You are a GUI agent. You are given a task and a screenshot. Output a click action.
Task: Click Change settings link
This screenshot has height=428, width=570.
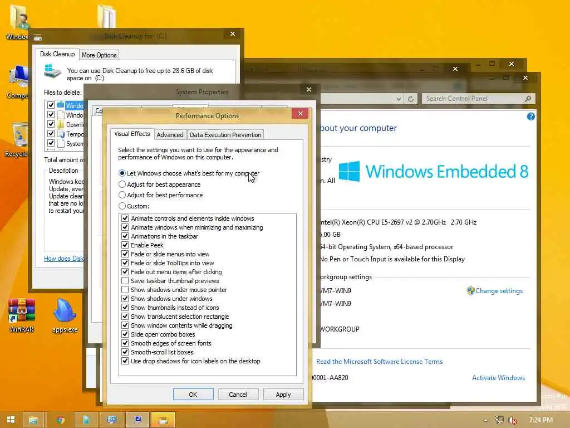499,291
